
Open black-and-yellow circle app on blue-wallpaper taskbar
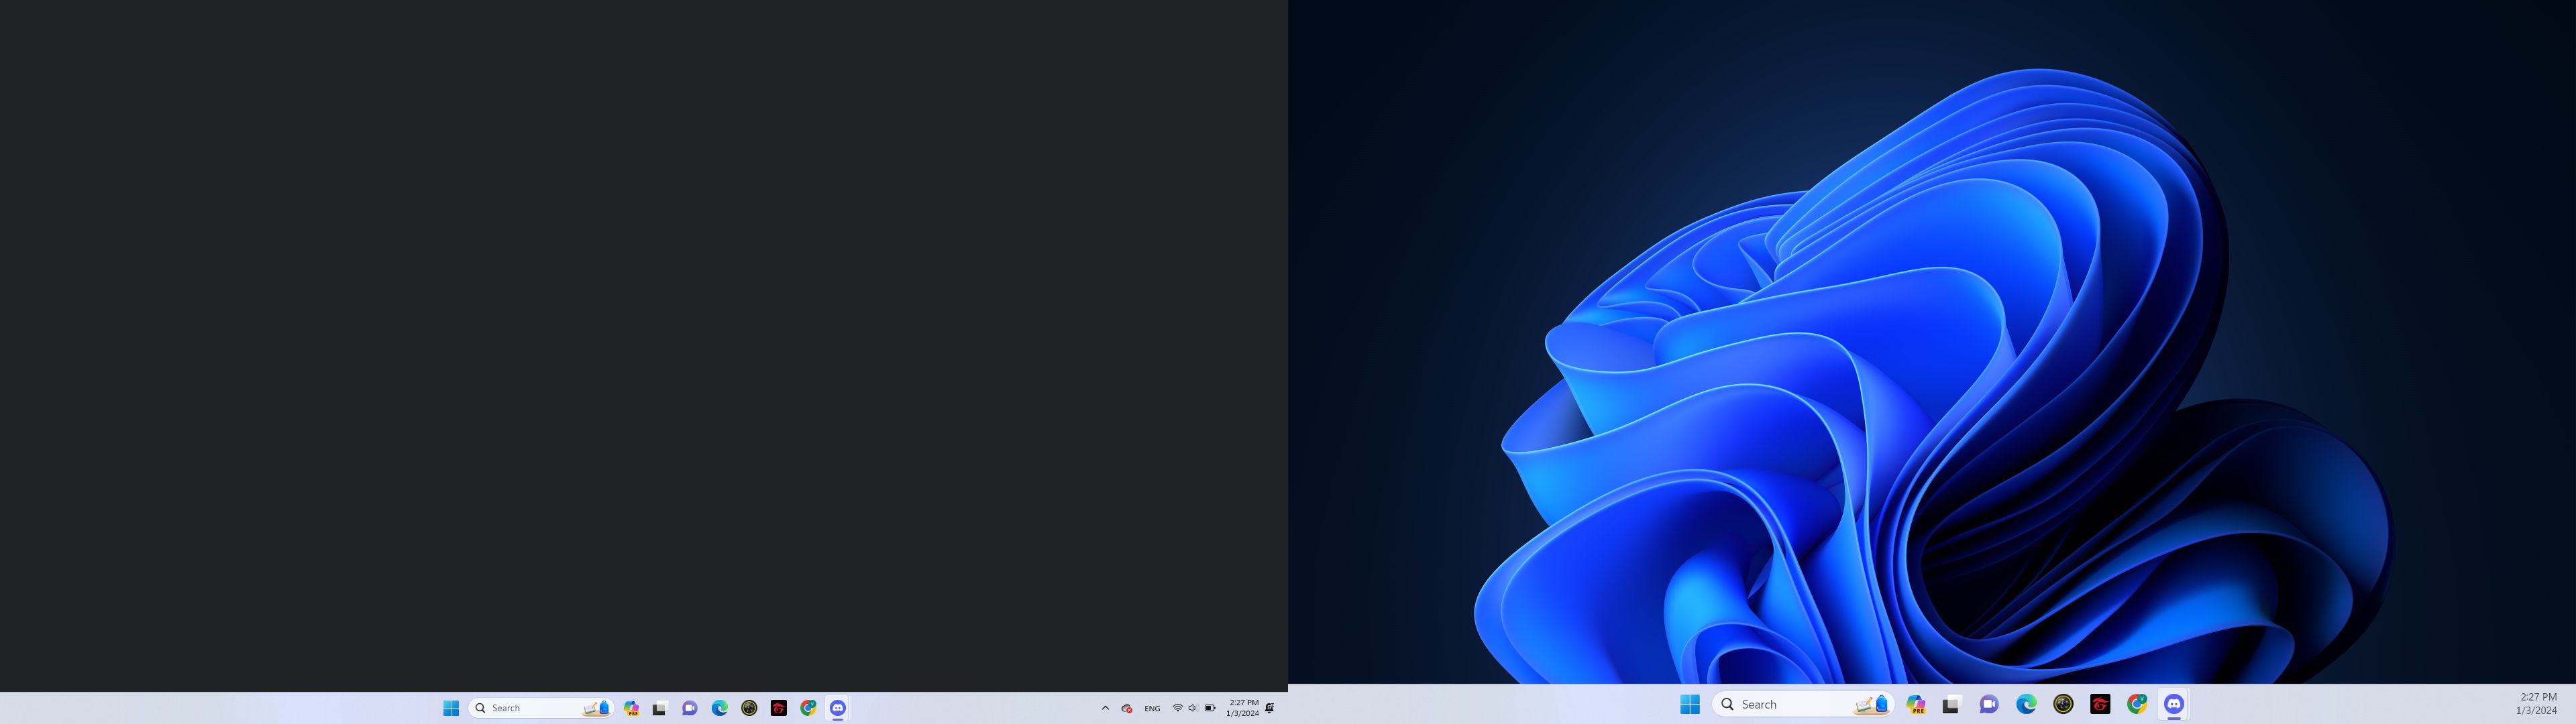point(2063,704)
